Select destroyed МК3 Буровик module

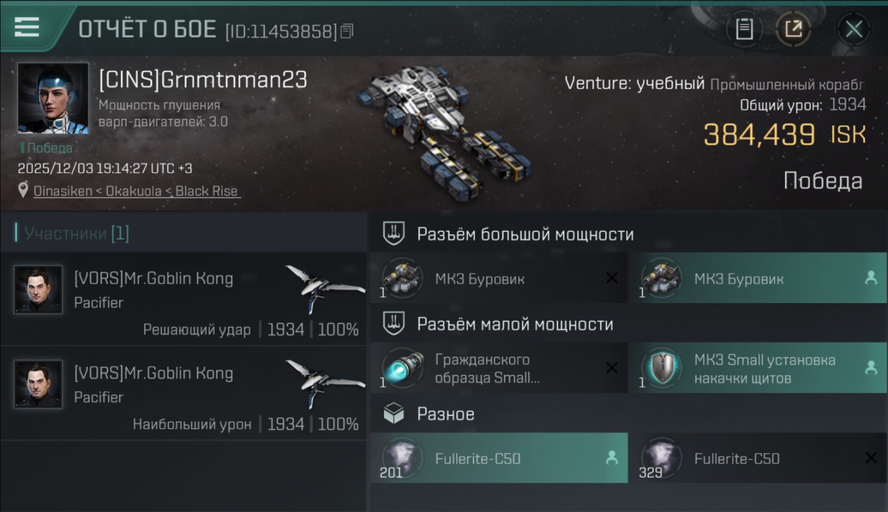click(499, 279)
